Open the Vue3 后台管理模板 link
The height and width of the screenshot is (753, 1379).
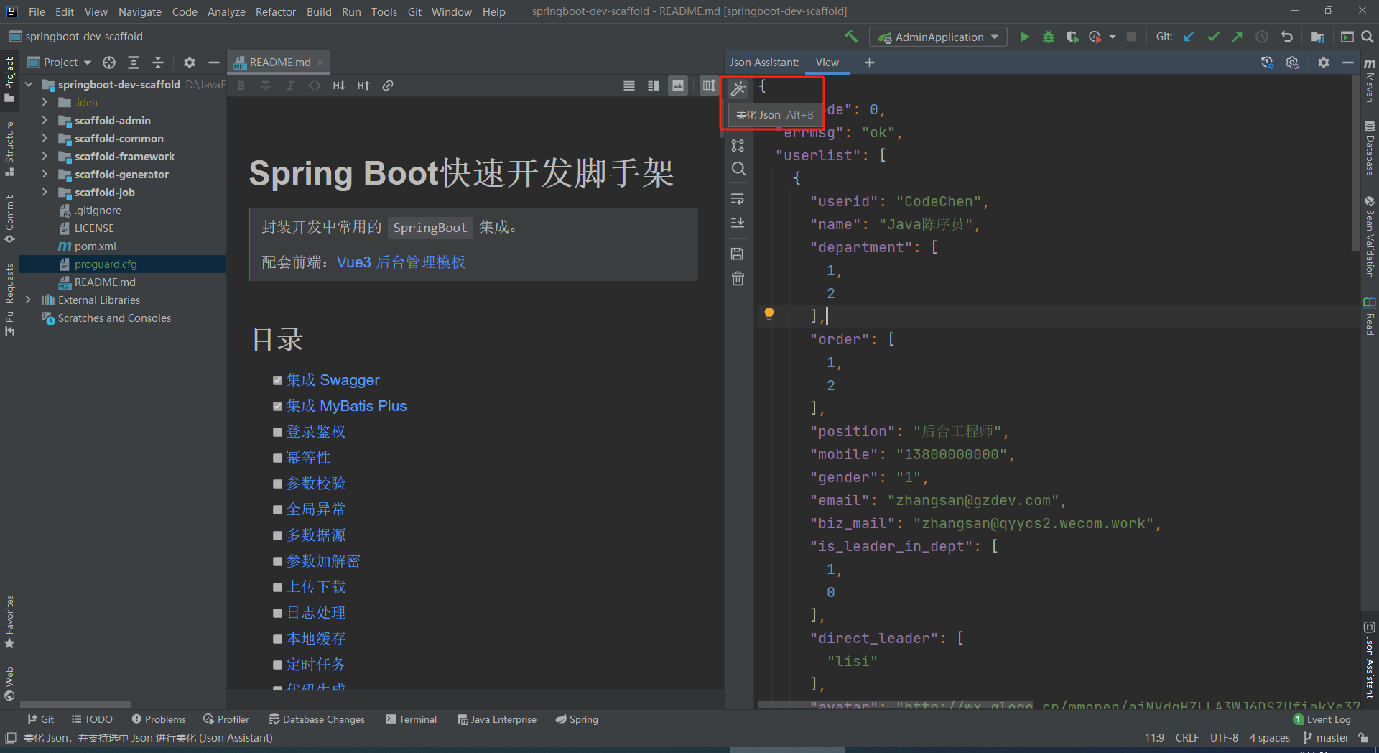tap(401, 262)
